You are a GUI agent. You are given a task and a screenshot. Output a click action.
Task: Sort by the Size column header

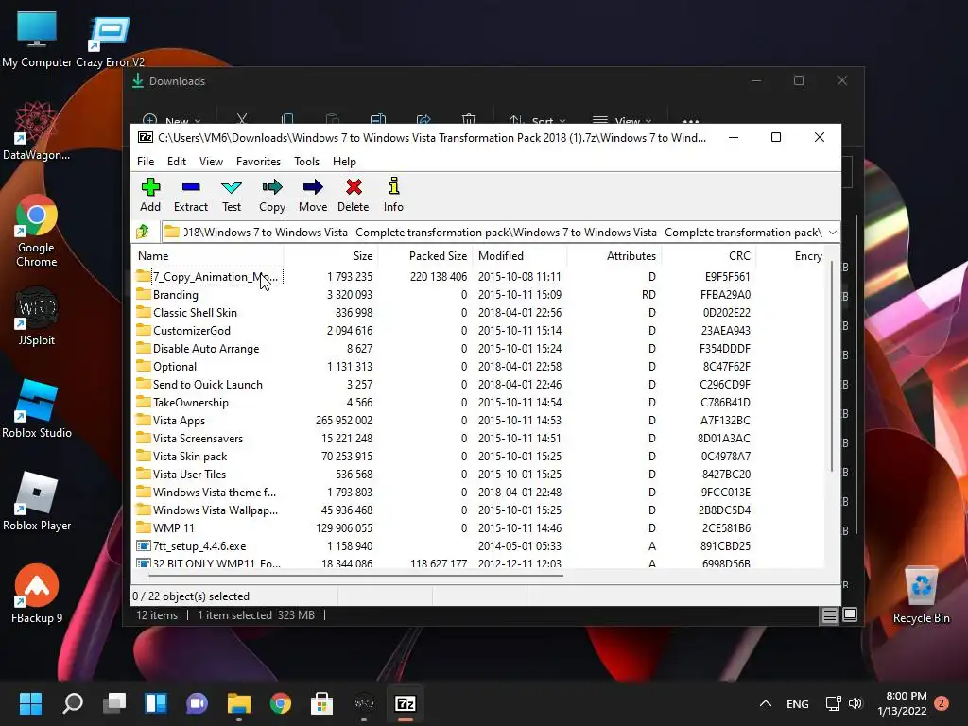331,255
